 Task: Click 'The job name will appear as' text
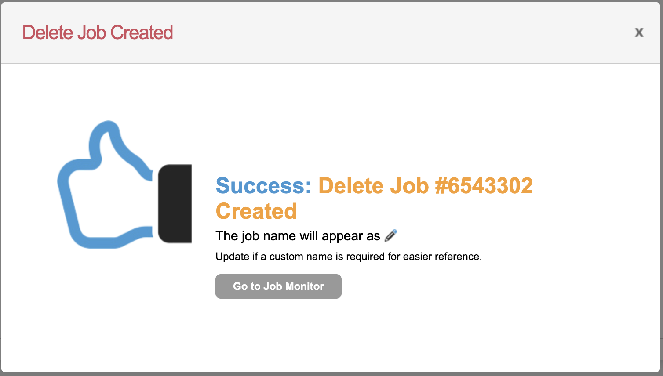tap(297, 236)
